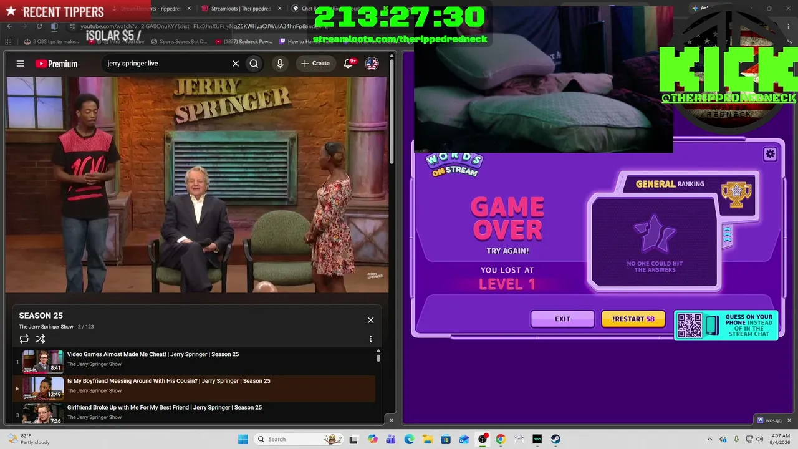
Task: Open Copilot from the taskbar
Action: (x=373, y=439)
